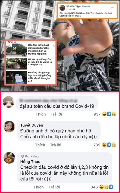Open Hồng Thuu's birthday cake avatar
The image size is (120, 193).
[9, 158]
